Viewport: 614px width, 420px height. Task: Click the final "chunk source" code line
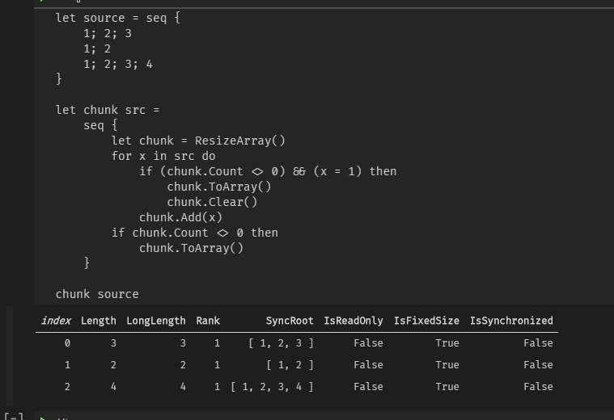(x=97, y=294)
